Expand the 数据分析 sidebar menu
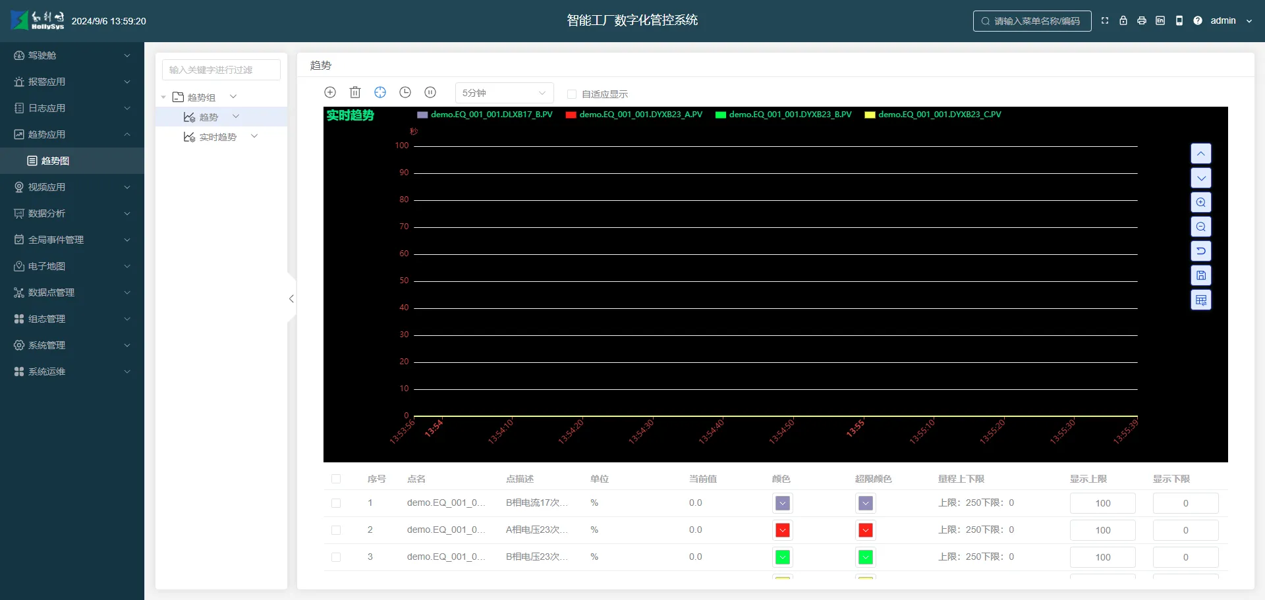 (72, 213)
